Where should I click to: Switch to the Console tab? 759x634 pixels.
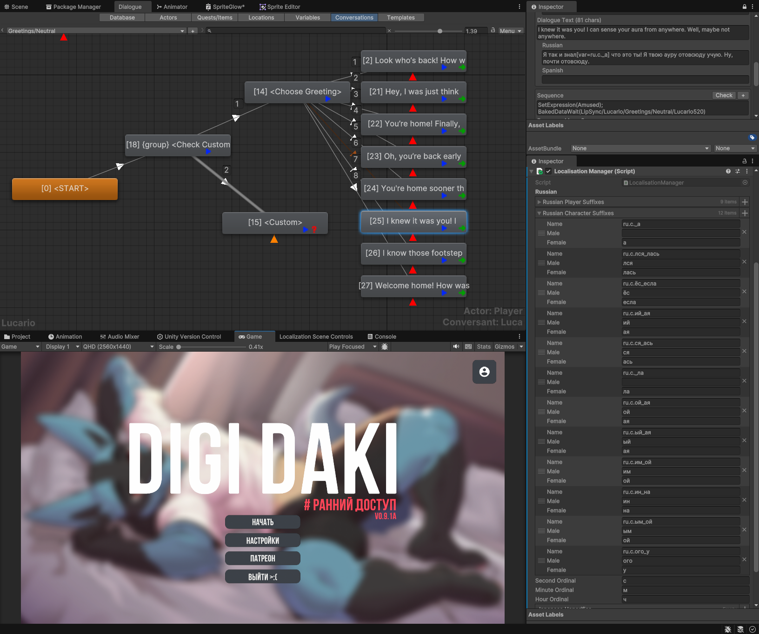tap(382, 337)
